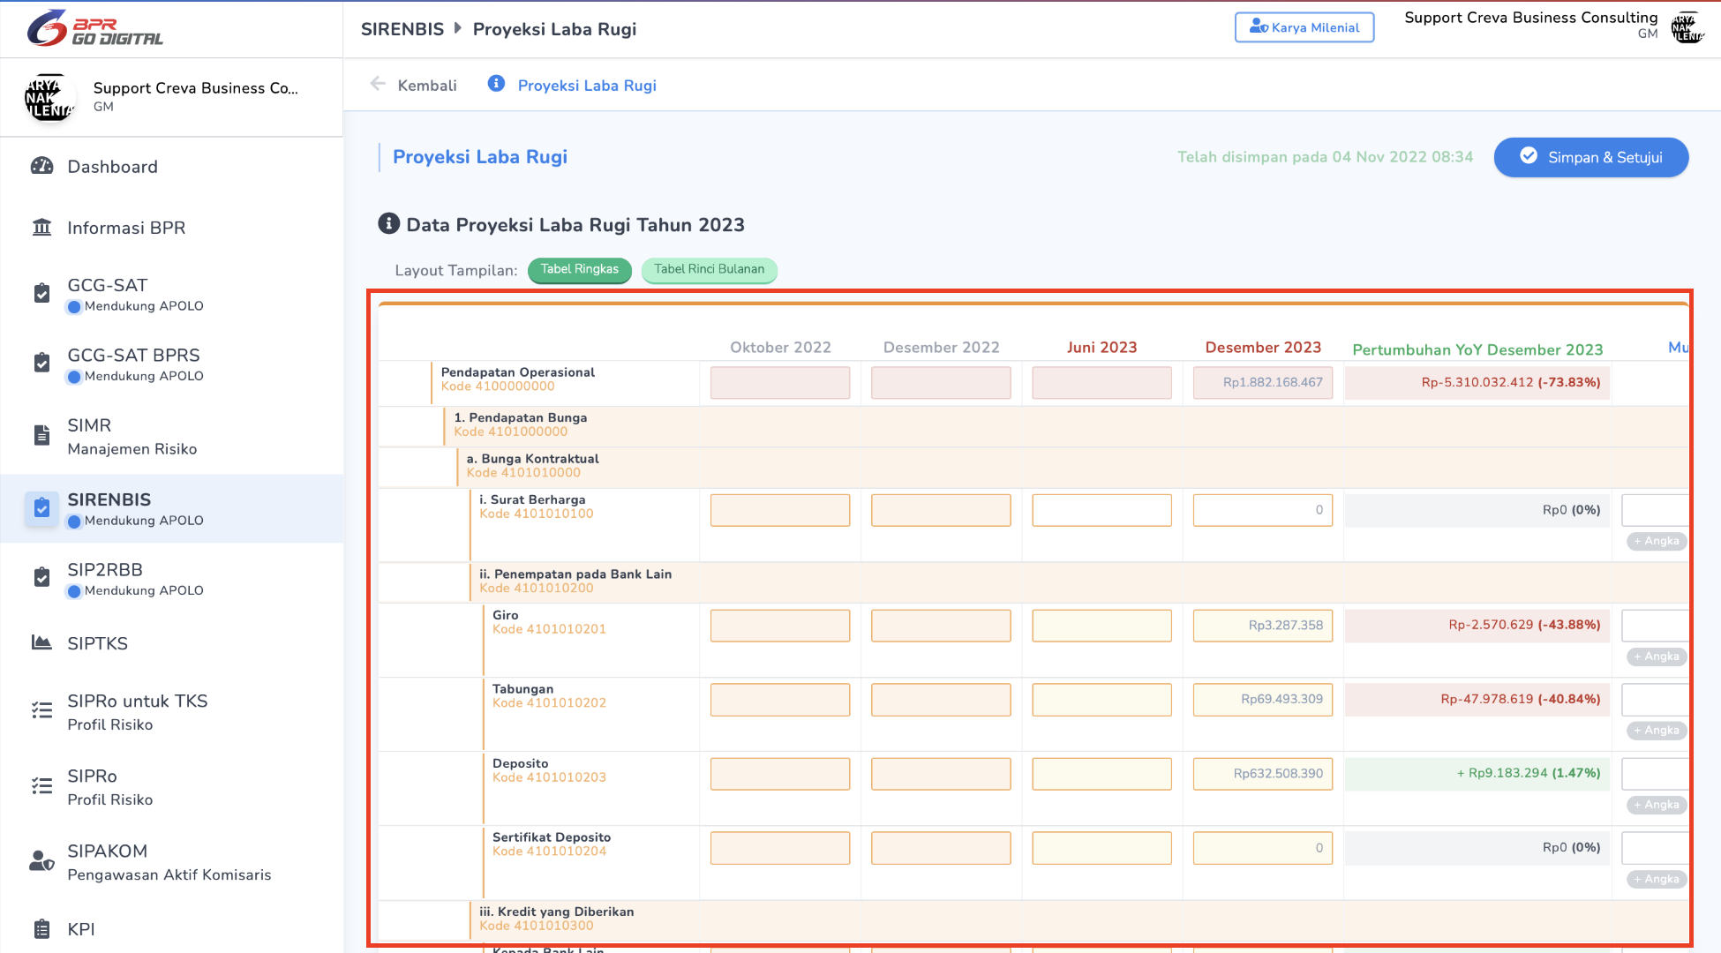This screenshot has height=953, width=1721.
Task: Click Surat Berharga Oktober 2022 input
Action: (x=780, y=510)
